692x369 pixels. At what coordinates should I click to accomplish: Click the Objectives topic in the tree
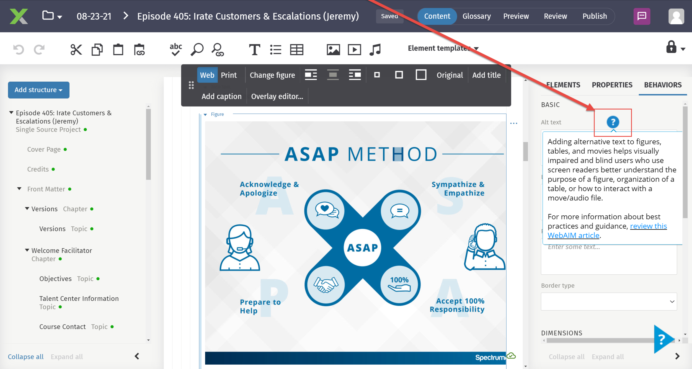55,278
